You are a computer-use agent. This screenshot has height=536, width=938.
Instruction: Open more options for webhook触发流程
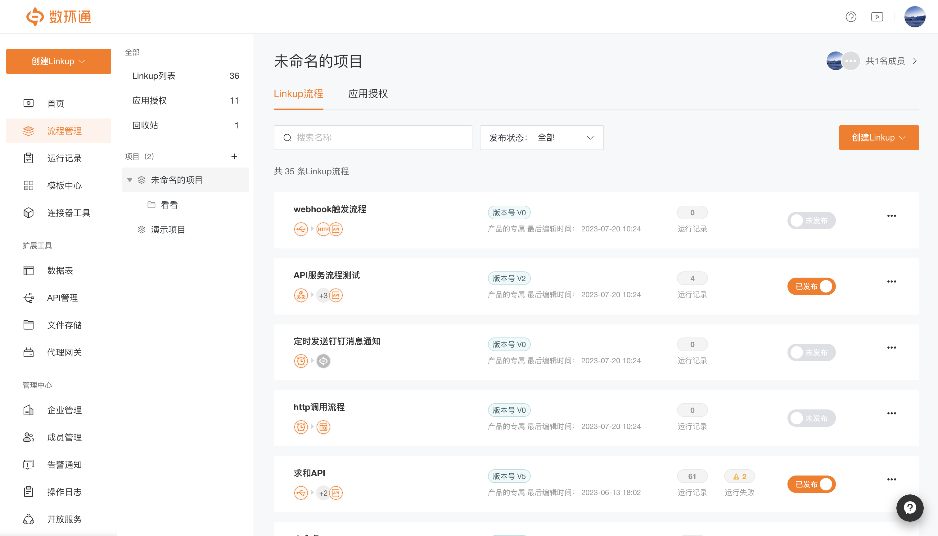click(891, 216)
